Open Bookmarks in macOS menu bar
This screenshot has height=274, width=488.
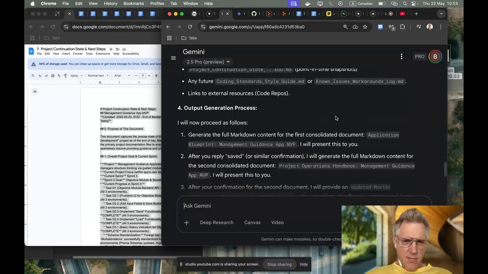(x=133, y=3)
